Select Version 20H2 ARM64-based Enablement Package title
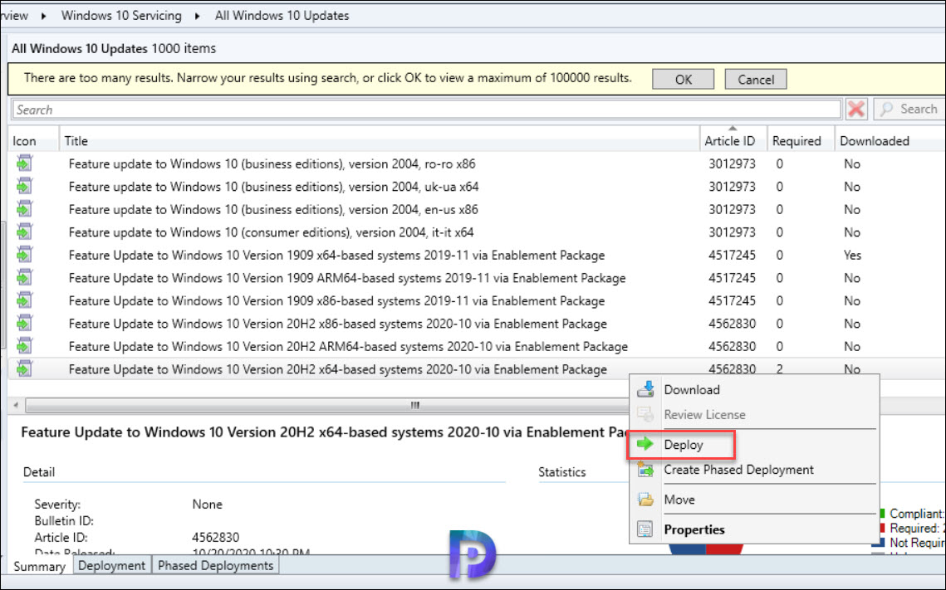Viewport: 946px width, 590px height. point(348,347)
